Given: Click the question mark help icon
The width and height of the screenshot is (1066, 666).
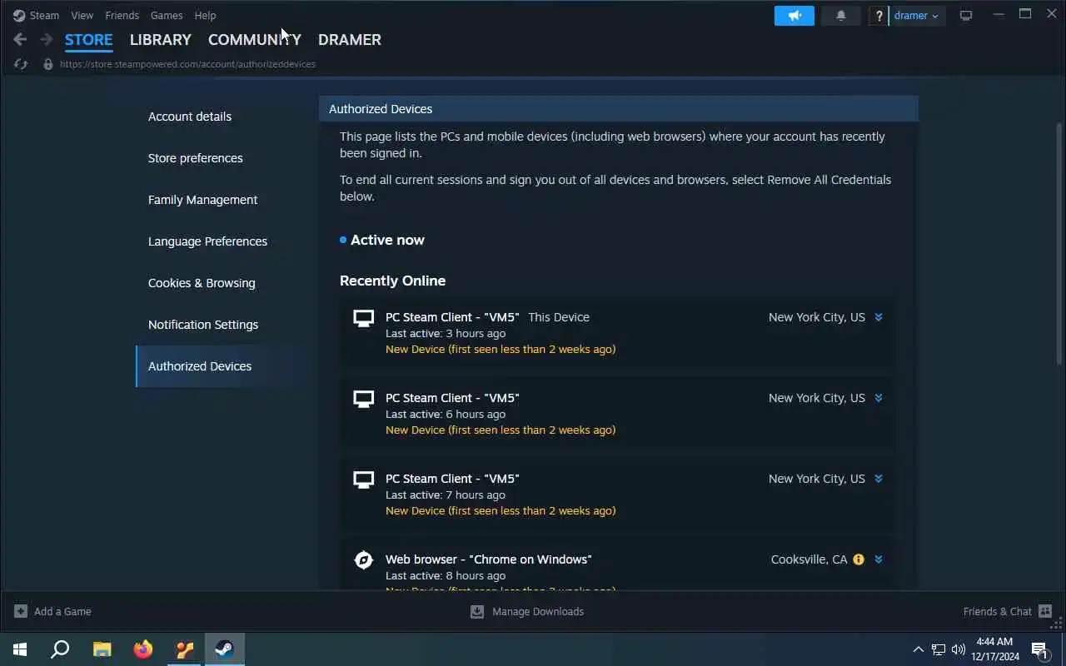Looking at the screenshot, I should tap(879, 16).
